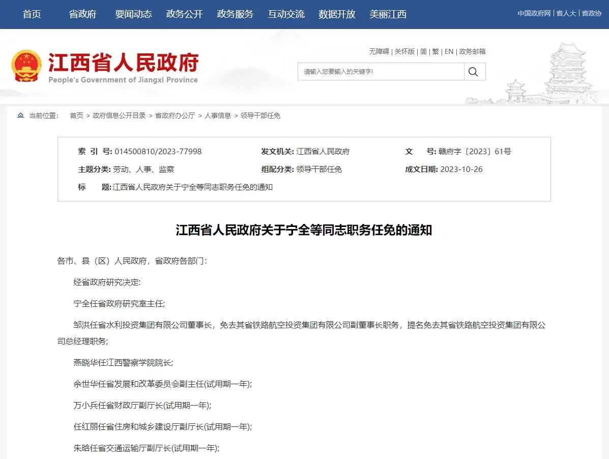Click 政府信息公开目录 in the breadcrumb
Viewport: 609px width, 459px height.
tap(119, 116)
